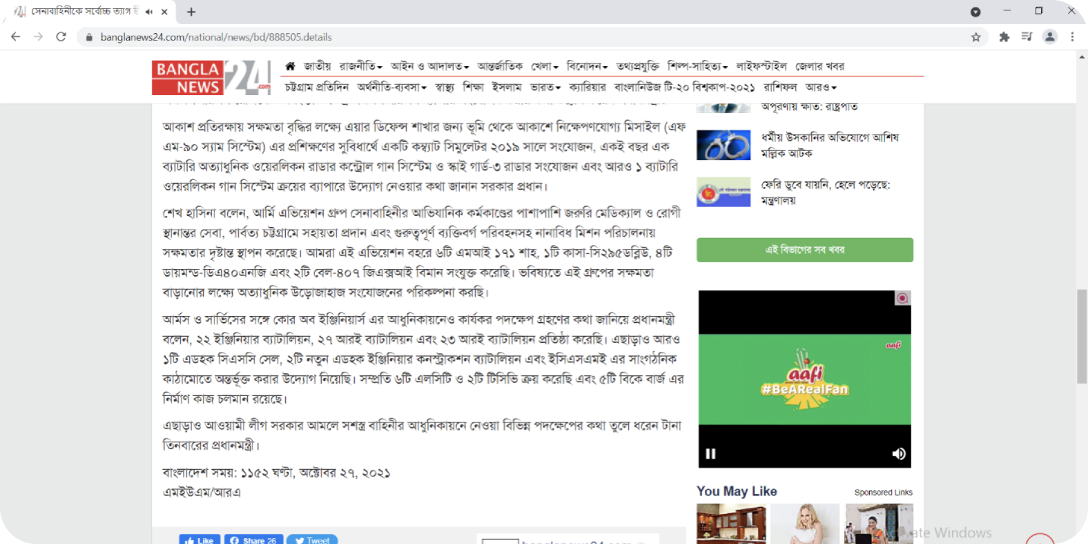
Task: Bookmark this page with the star icon
Action: [976, 37]
